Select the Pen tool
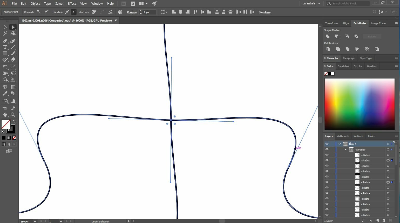 [5, 41]
